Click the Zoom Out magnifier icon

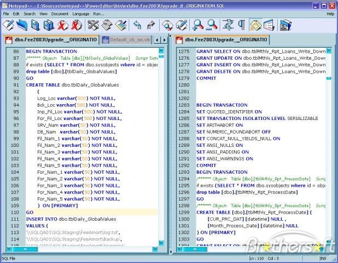212,25
